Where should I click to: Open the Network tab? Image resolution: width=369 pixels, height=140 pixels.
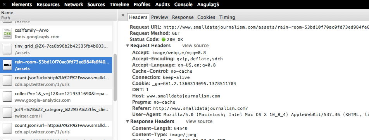(74, 5)
